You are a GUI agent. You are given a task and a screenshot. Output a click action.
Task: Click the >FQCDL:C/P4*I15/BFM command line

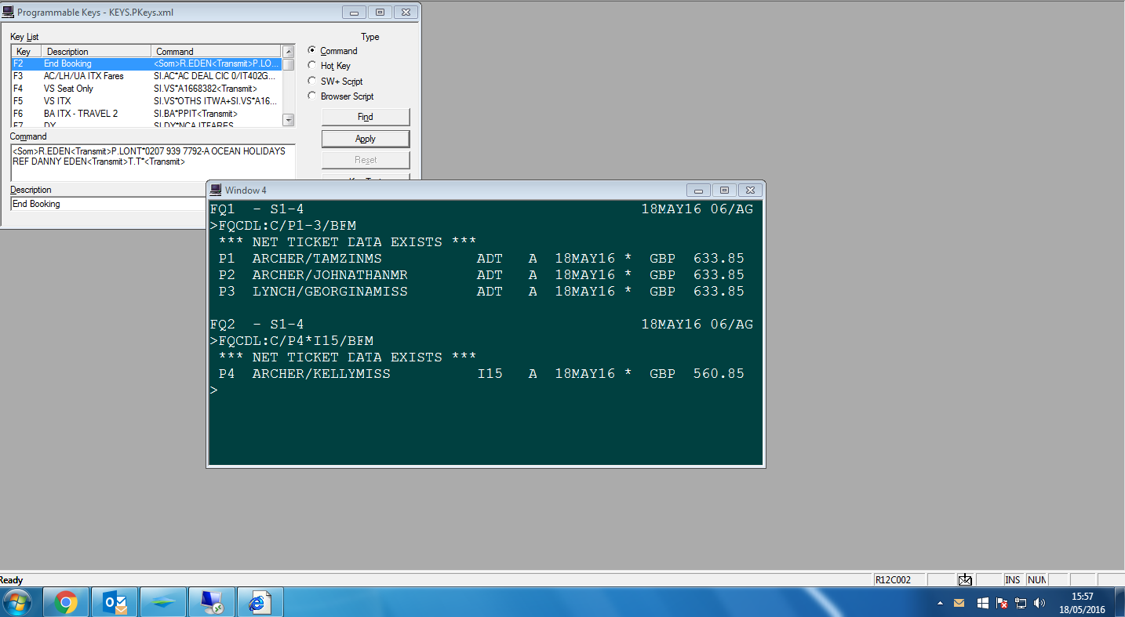292,341
